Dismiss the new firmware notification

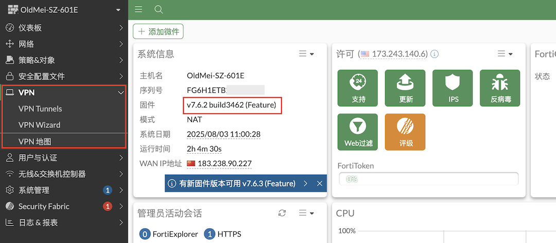[319, 183]
